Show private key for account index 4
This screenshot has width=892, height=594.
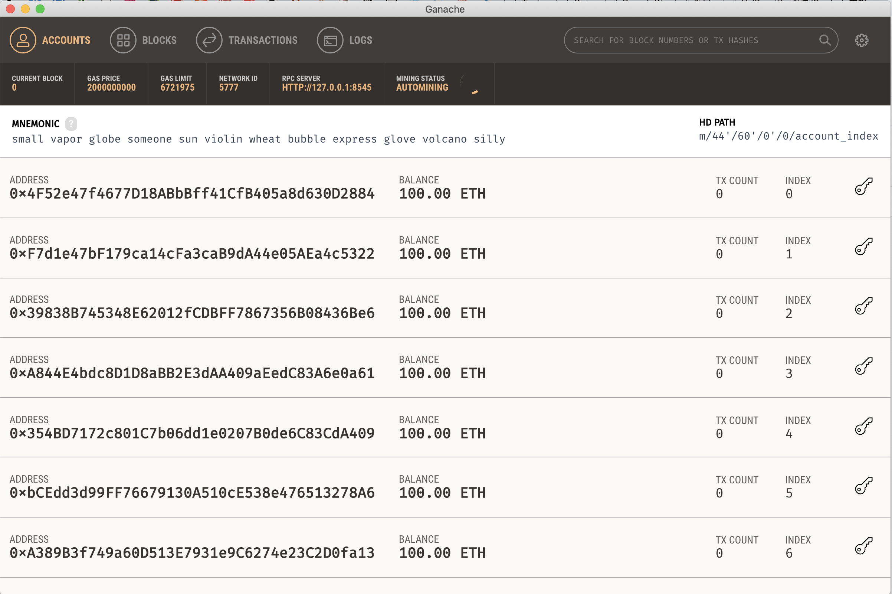(863, 426)
